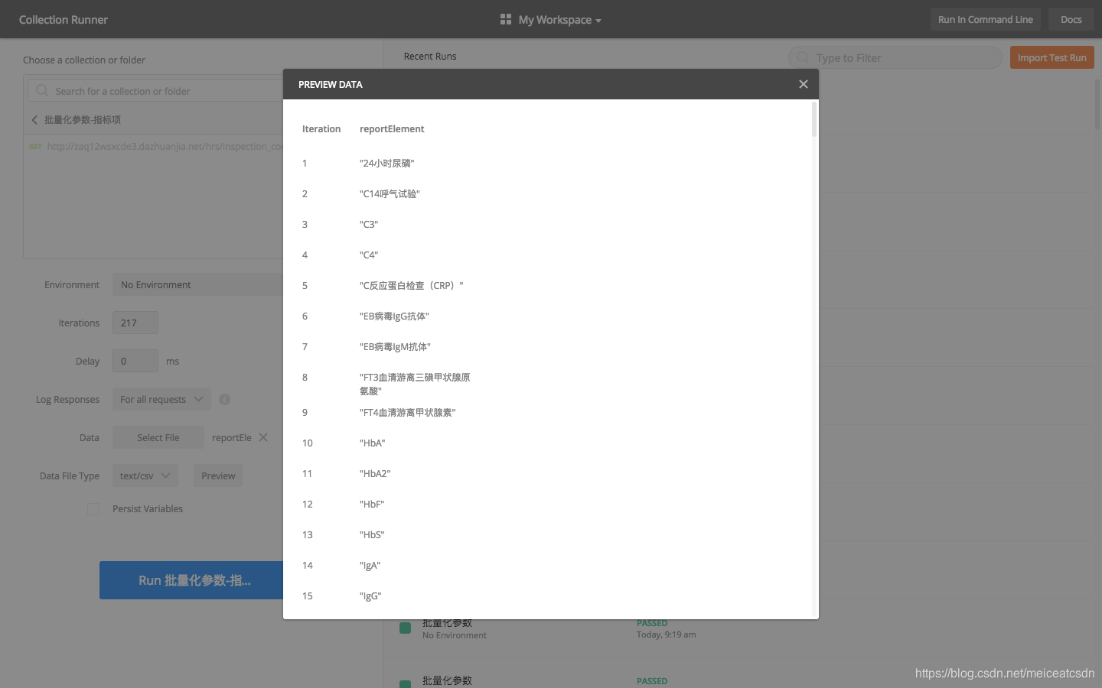Click the "HbA" value in row 10
1102x688 pixels.
tap(373, 443)
